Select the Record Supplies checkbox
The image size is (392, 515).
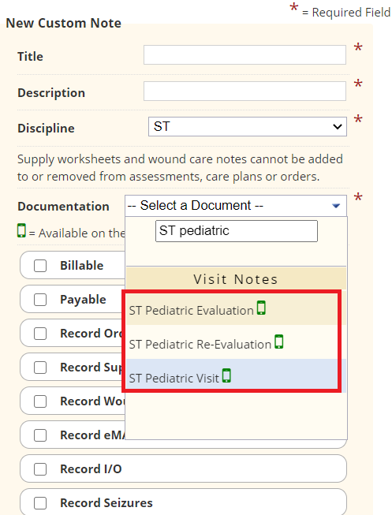[40, 368]
